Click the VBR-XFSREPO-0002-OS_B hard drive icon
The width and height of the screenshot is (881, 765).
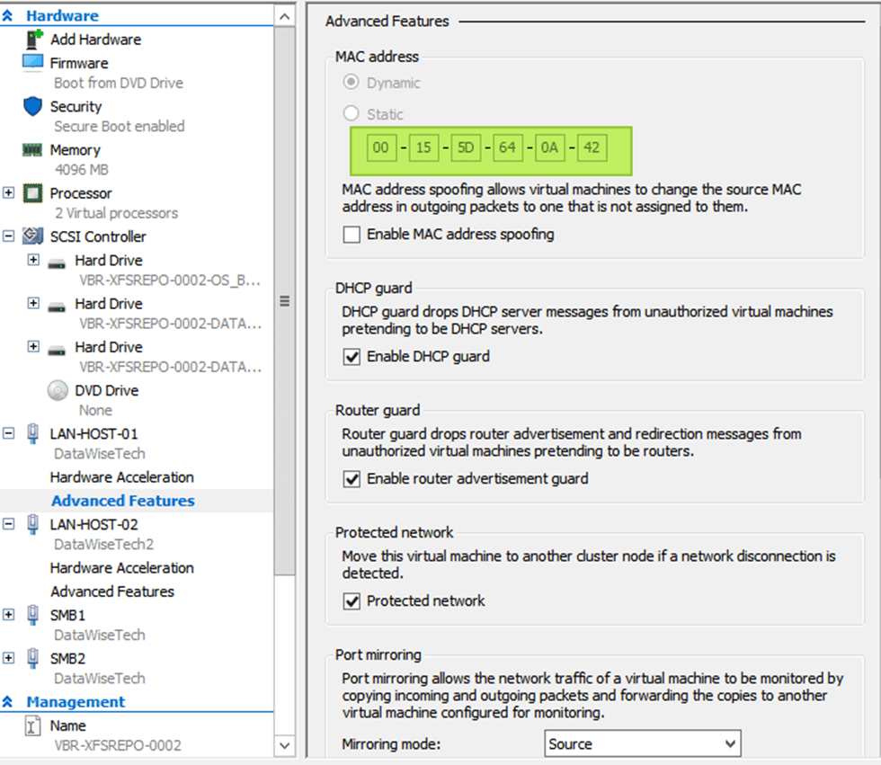point(57,262)
